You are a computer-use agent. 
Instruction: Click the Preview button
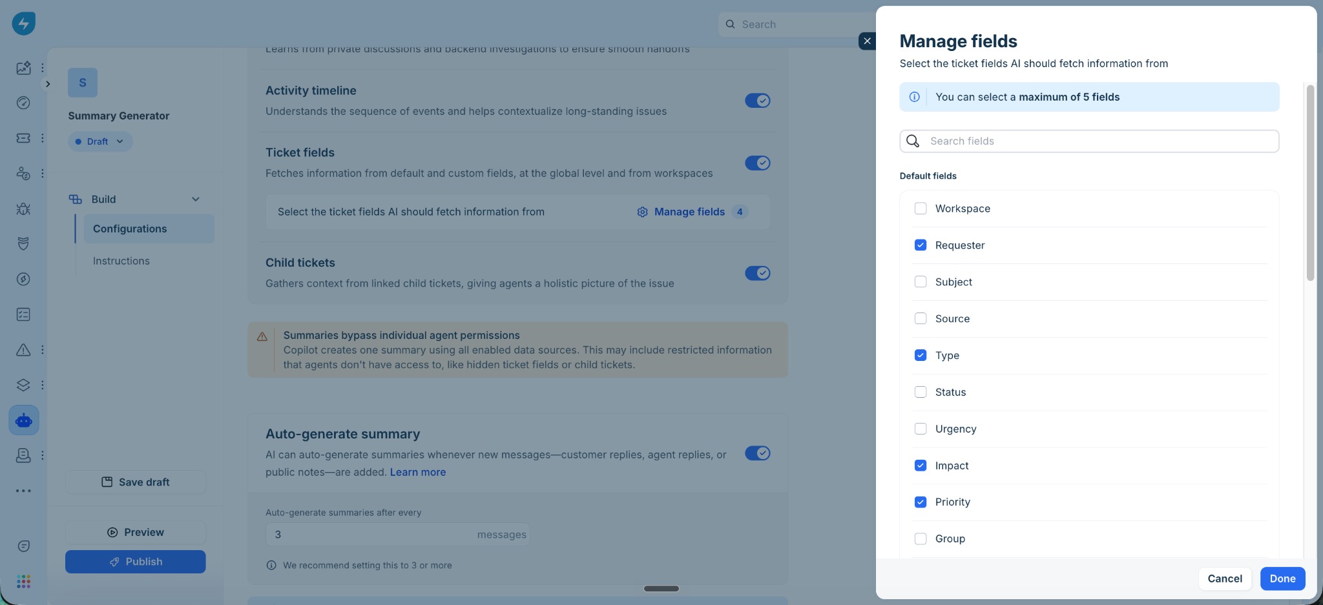tap(136, 533)
